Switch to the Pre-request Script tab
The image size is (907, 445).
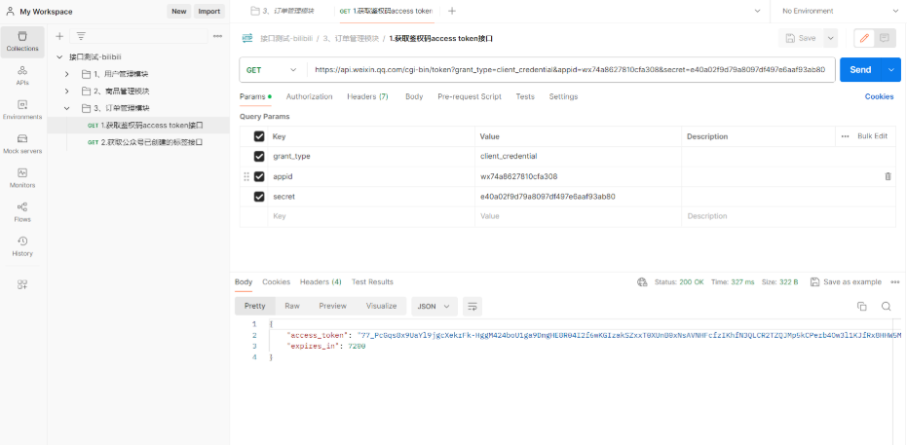(469, 96)
